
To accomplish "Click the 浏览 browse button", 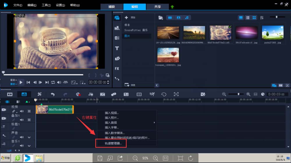I will pos(130,85).
